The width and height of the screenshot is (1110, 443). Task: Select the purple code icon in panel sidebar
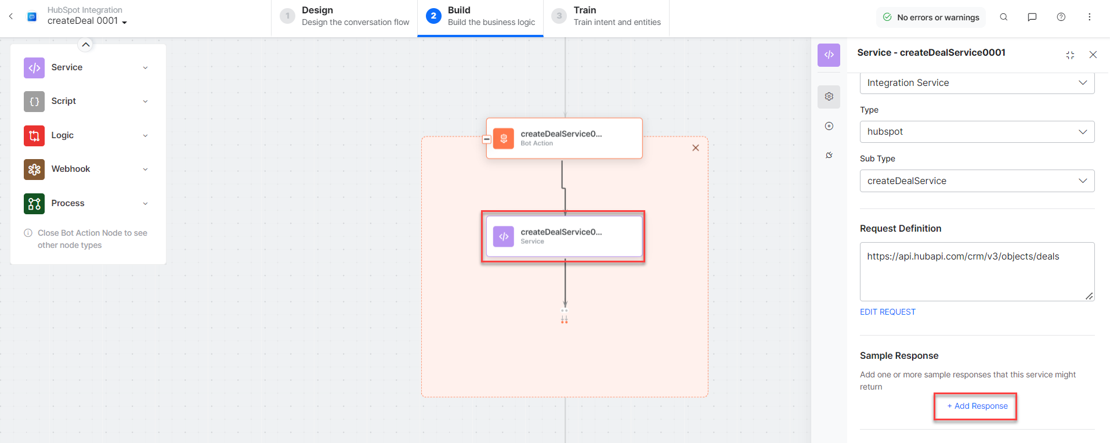coord(829,55)
